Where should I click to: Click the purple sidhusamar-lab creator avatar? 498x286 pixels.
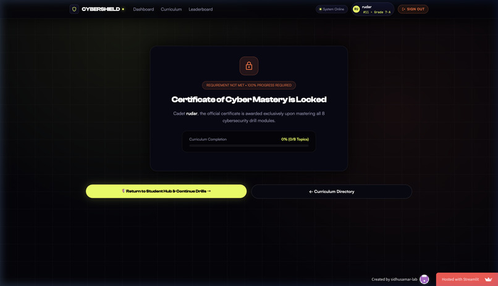pos(424,279)
